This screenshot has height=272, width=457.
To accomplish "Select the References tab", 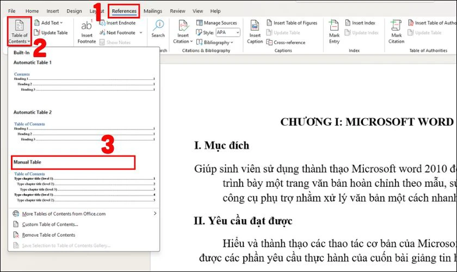I will (124, 11).
